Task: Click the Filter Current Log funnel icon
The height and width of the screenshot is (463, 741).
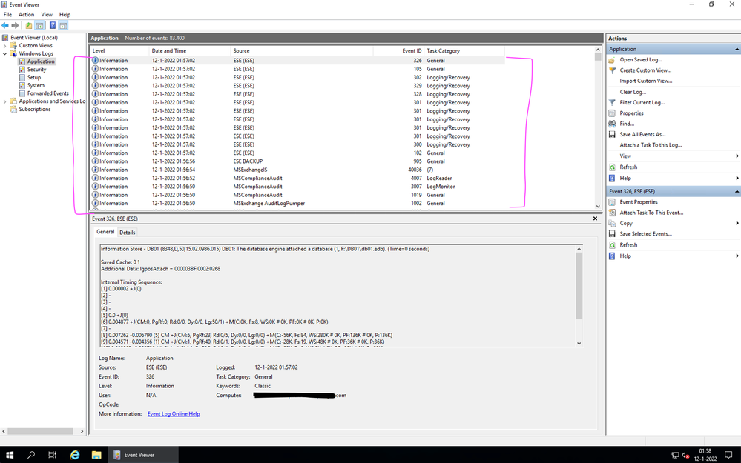Action: pyautogui.click(x=612, y=102)
